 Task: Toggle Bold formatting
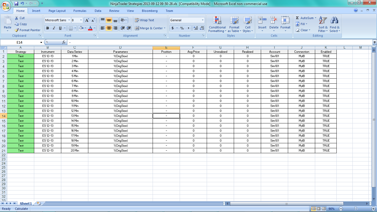pyautogui.click(x=47, y=28)
